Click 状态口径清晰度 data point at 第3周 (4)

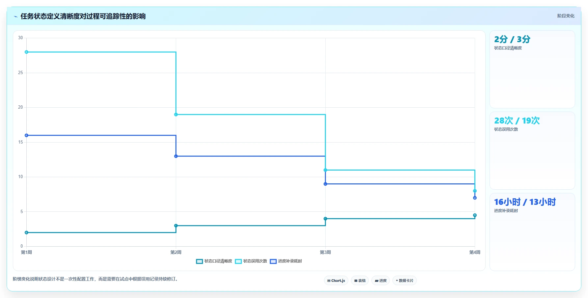325,219
